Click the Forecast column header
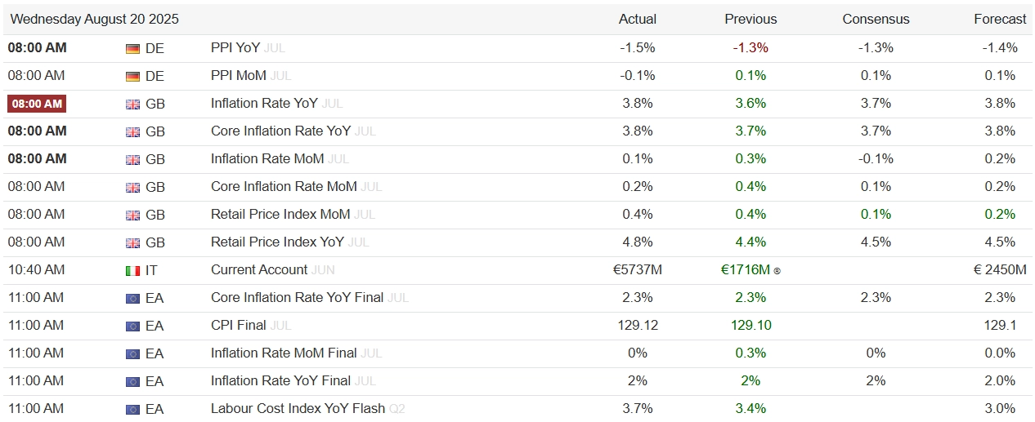The width and height of the screenshot is (1035, 422). 1000,19
